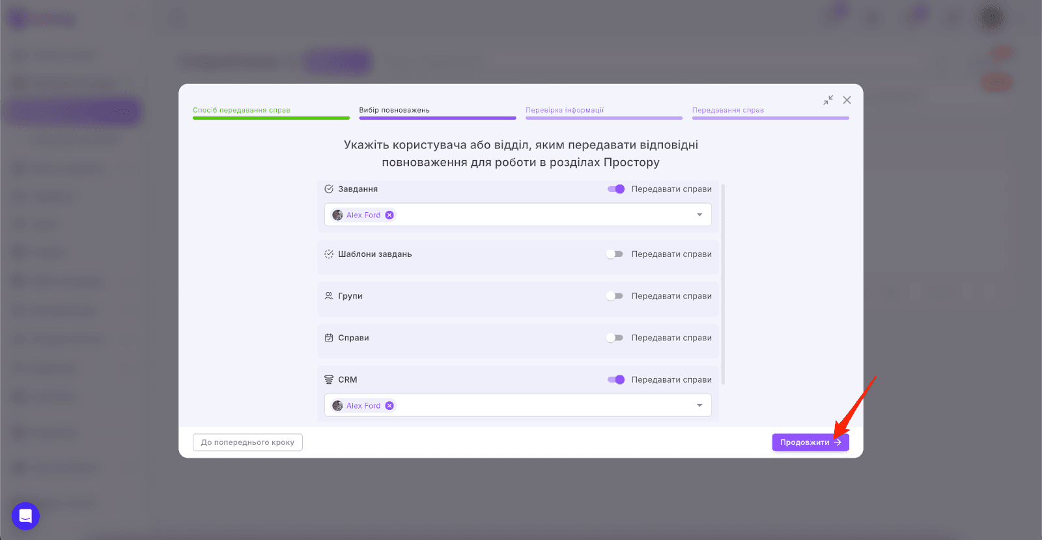Remove Alex Ford from the Завдання field
Viewport: 1042px width, 540px height.
click(389, 215)
